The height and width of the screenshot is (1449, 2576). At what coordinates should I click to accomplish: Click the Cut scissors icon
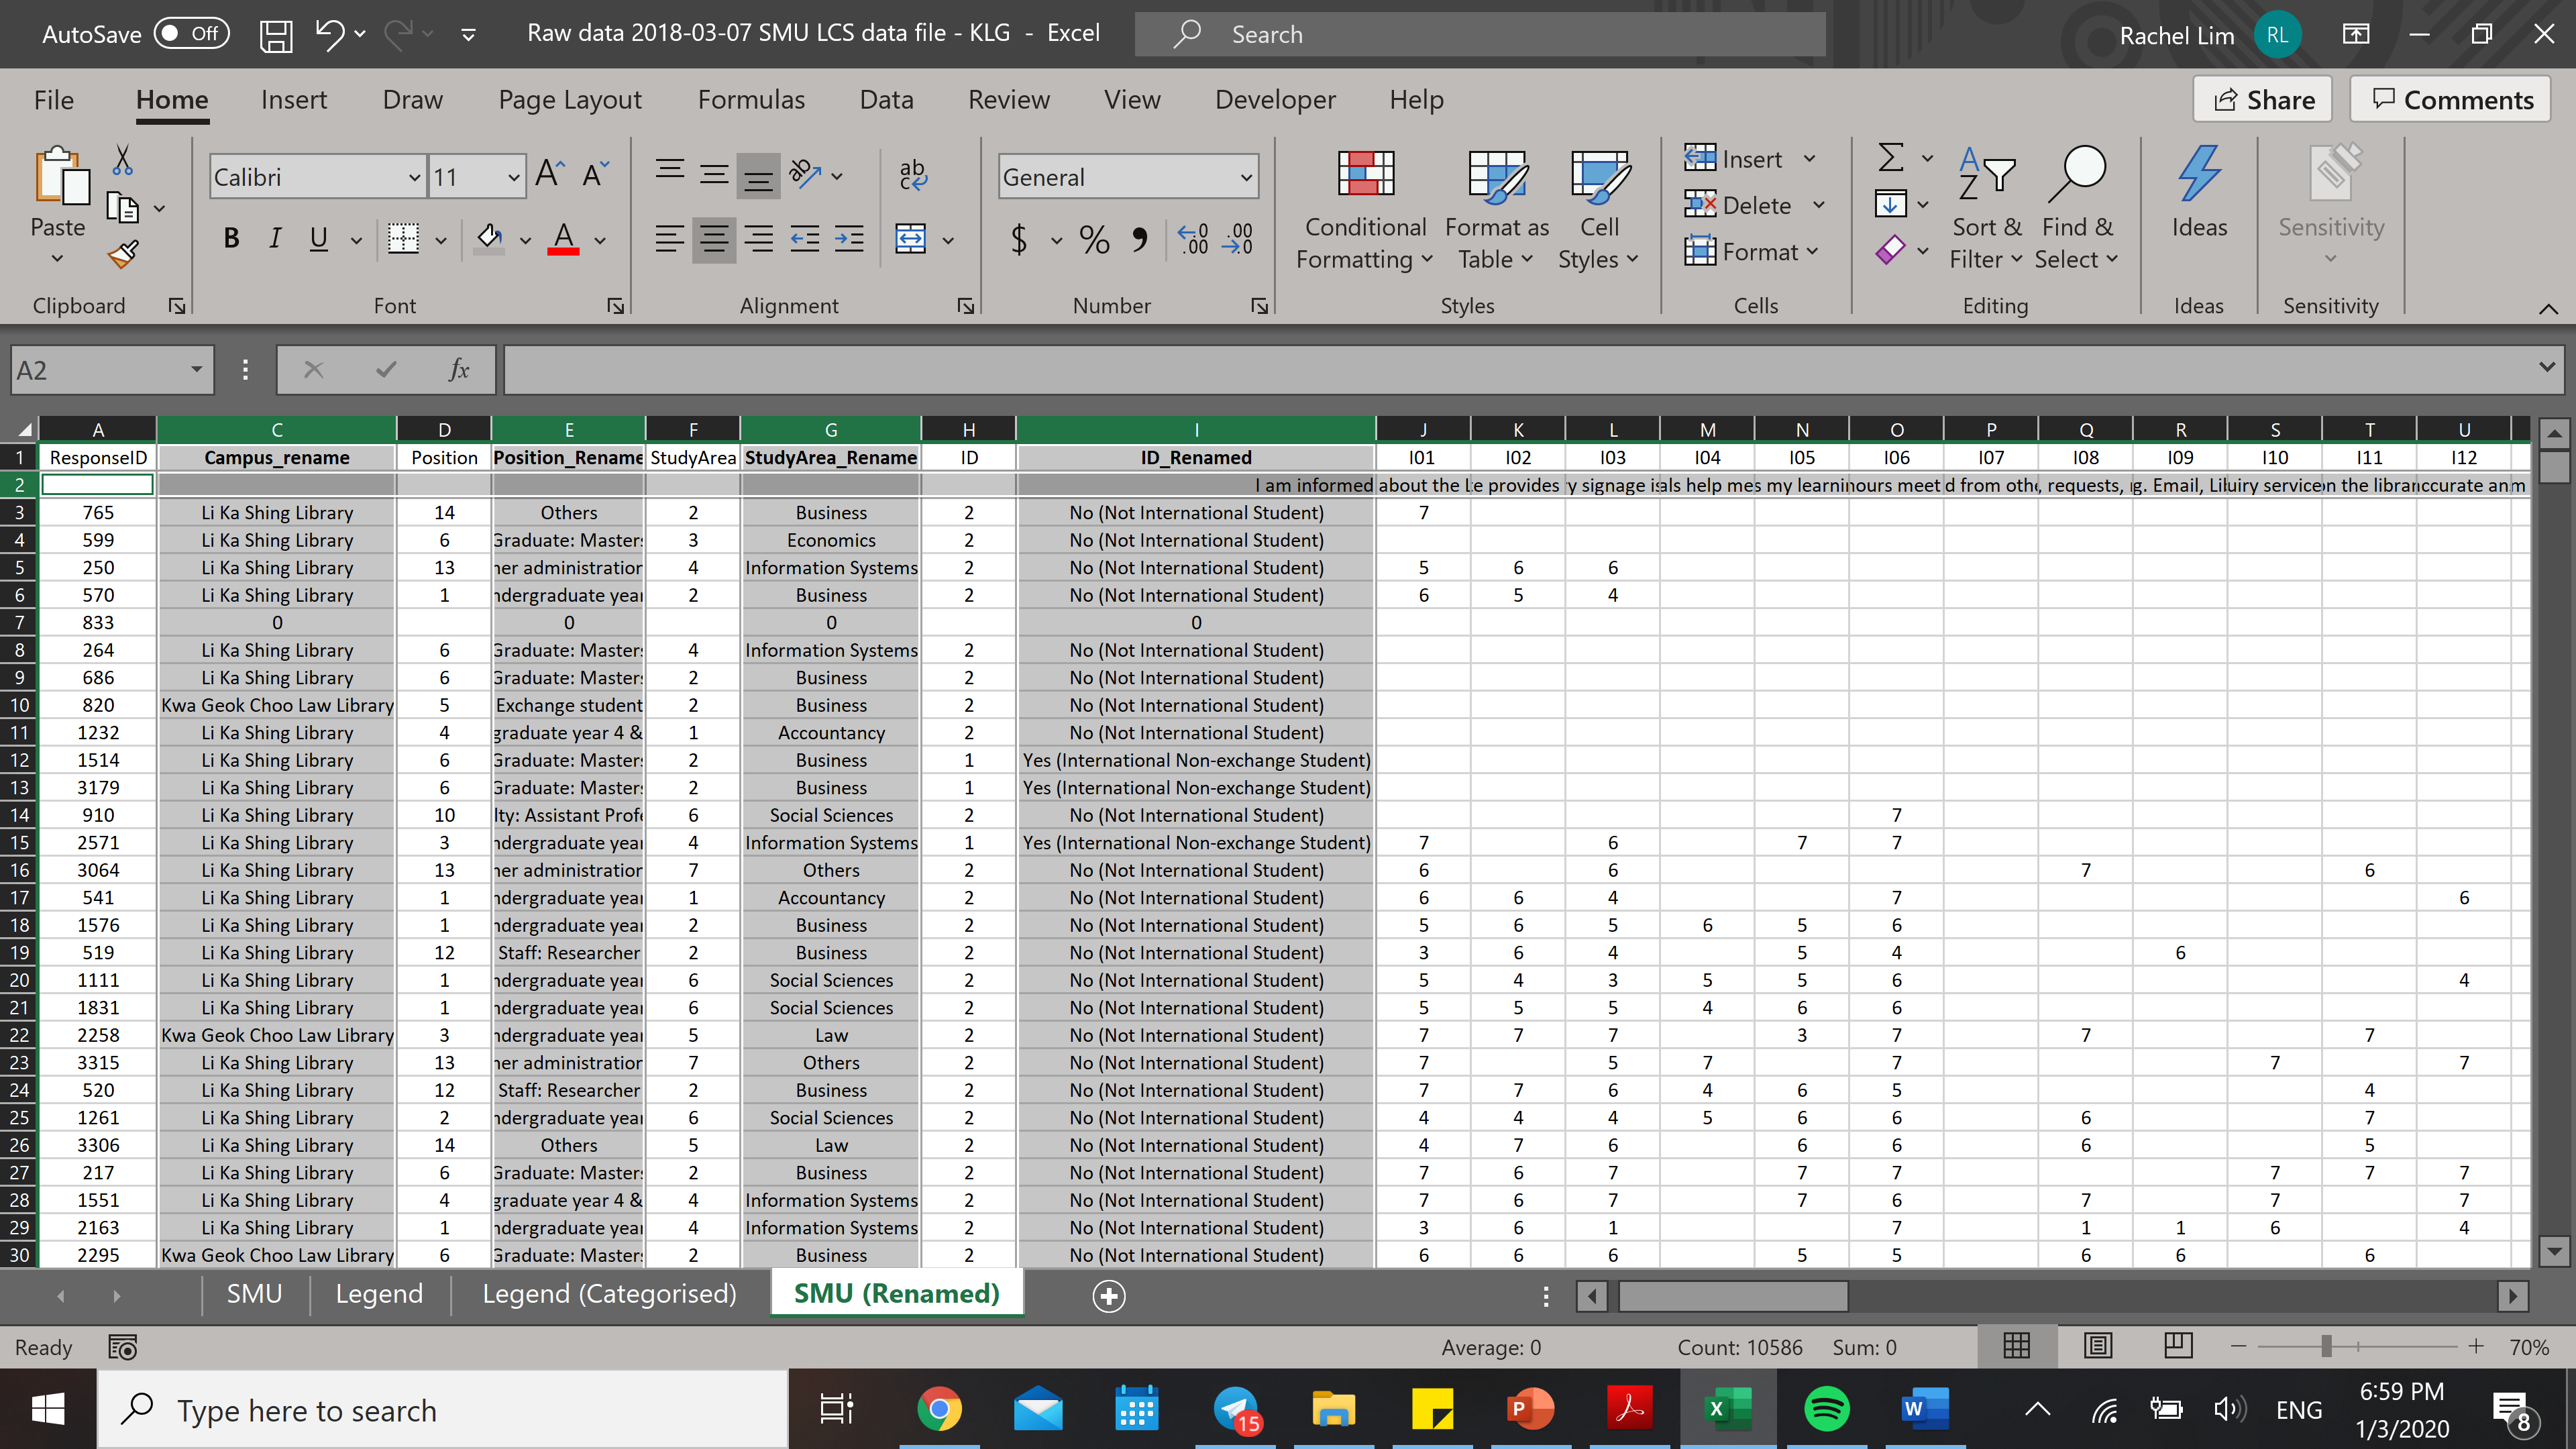(x=122, y=159)
